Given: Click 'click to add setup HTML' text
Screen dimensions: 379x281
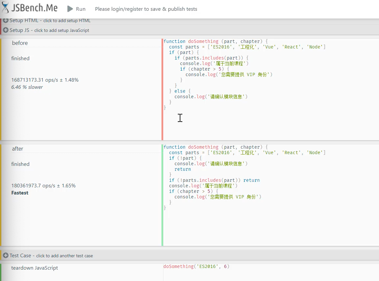Looking at the screenshot, I should pyautogui.click(x=67, y=21).
